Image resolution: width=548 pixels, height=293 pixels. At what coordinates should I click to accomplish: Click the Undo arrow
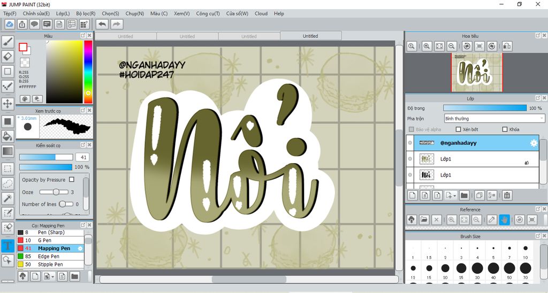click(x=102, y=24)
